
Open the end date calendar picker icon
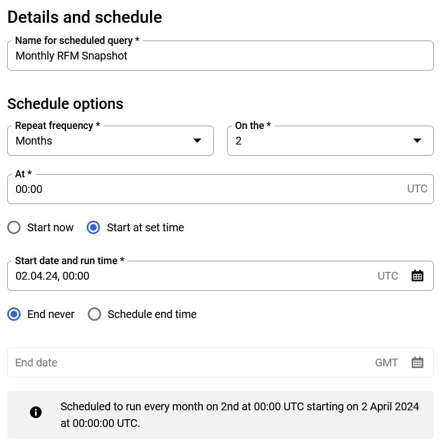pos(417,362)
